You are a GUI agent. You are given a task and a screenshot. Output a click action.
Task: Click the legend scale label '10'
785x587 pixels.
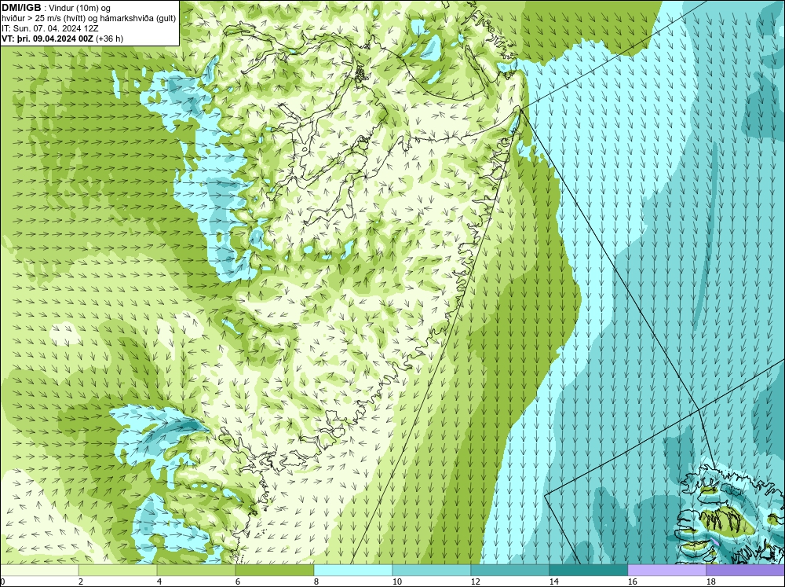click(397, 581)
